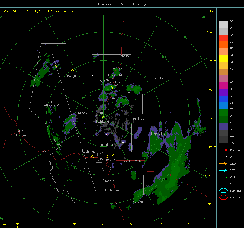The height and width of the screenshot is (228, 244).
Task: Click the Ponoka city label
Action: click(x=124, y=56)
